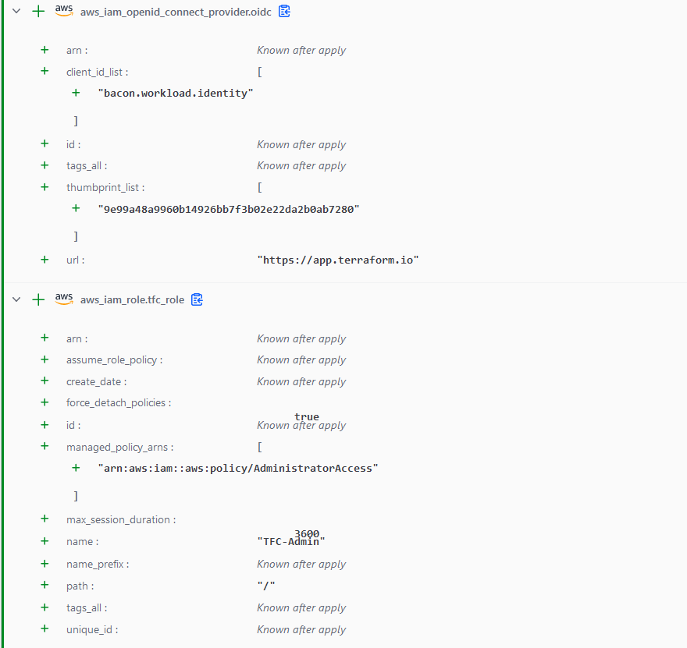Click the plus icon beside the managed_policy_arns attribute

[x=44, y=447]
